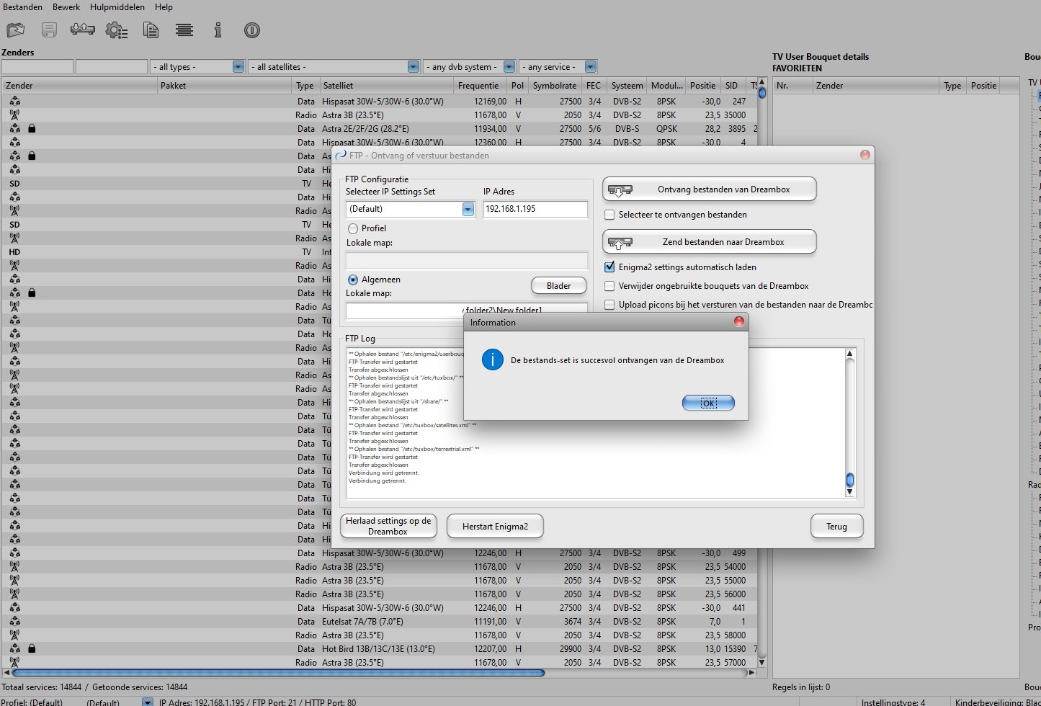The height and width of the screenshot is (706, 1041).
Task: Click the horizontal lines list toolbar icon
Action: tap(184, 30)
